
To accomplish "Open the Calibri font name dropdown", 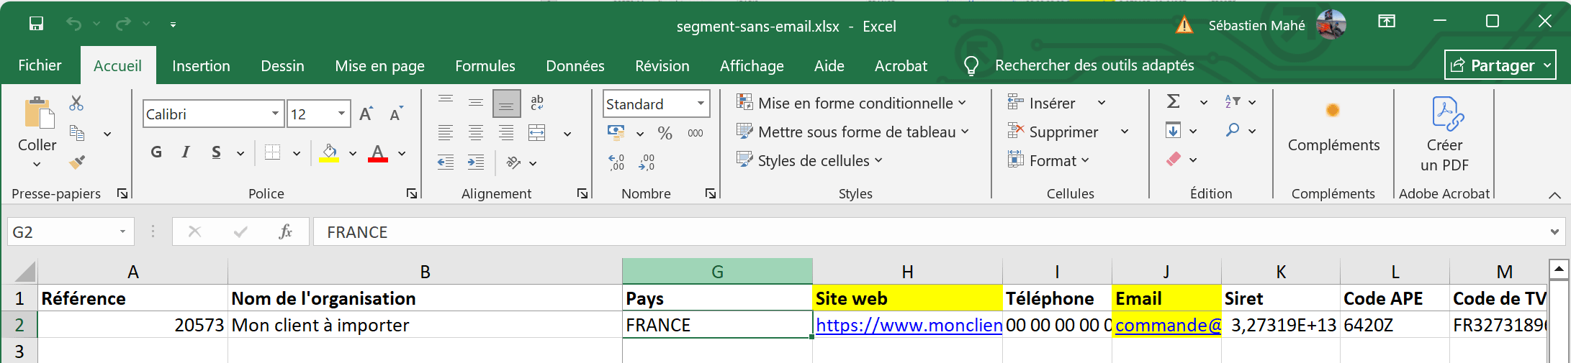I will (275, 114).
